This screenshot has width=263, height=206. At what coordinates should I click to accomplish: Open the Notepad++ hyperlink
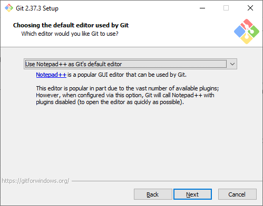coord(51,75)
